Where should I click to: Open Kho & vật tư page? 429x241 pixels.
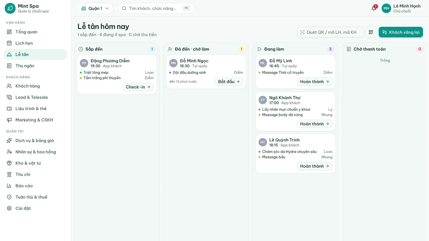pos(35,163)
